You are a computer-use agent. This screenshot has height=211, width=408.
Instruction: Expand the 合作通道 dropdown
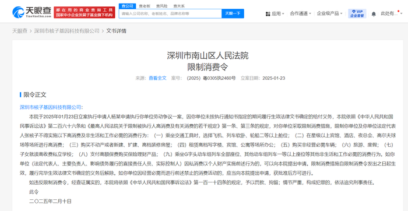(300, 13)
